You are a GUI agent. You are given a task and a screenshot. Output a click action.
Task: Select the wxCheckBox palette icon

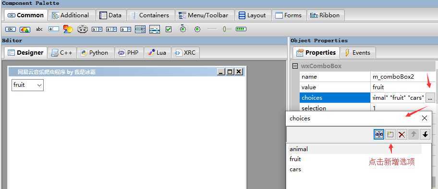tap(169, 29)
